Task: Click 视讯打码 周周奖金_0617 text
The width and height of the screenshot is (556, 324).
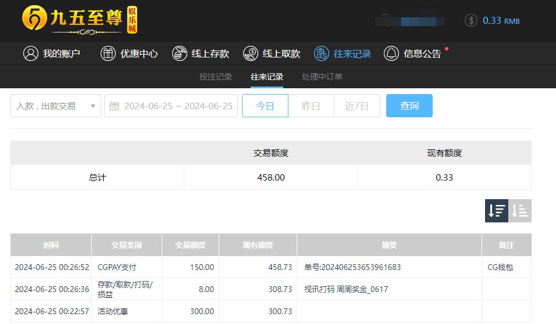Action: click(x=346, y=289)
